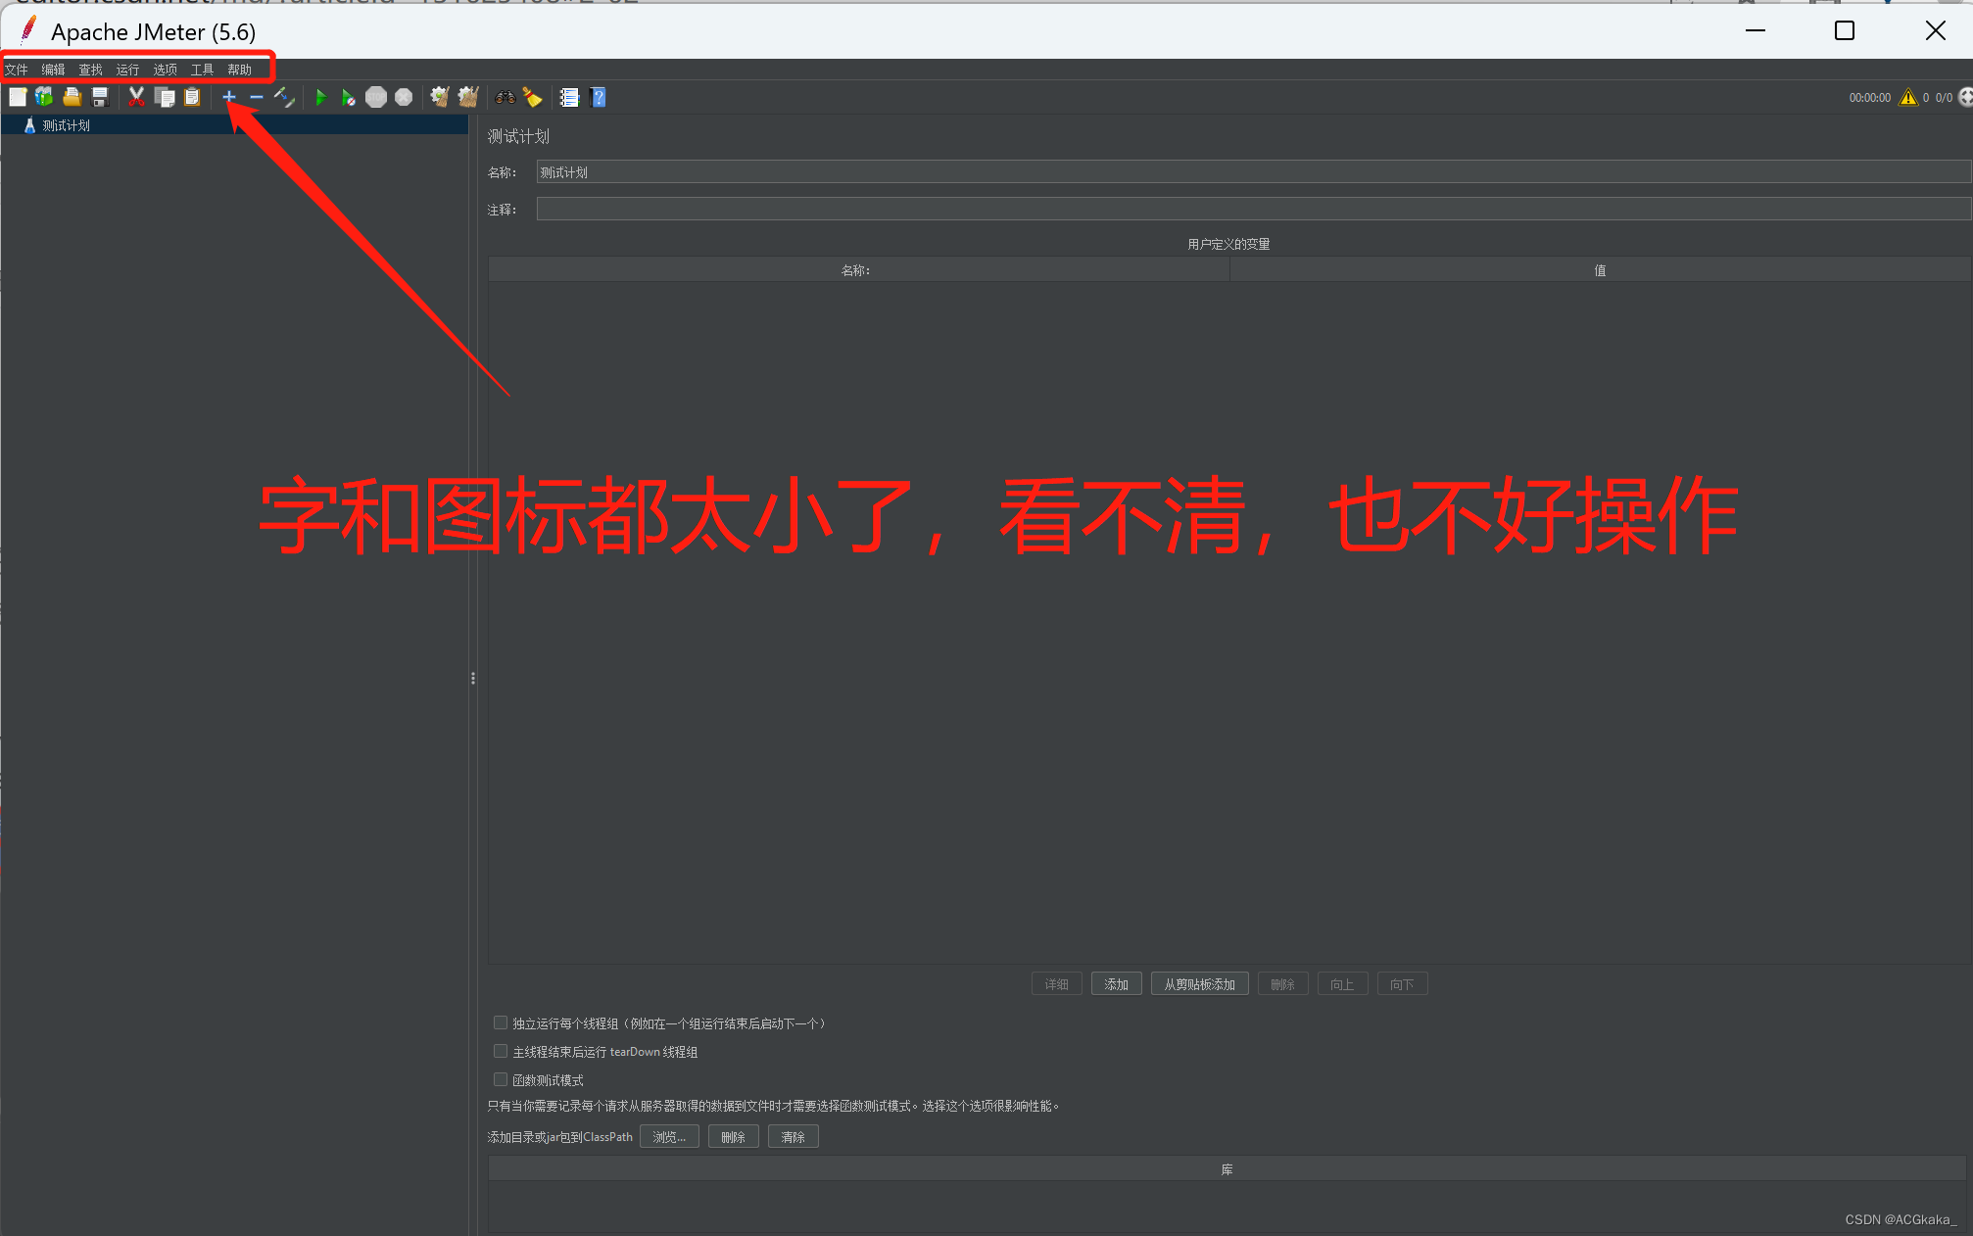1973x1236 pixels.
Task: Save the test plan with floppy icon
Action: 99,97
